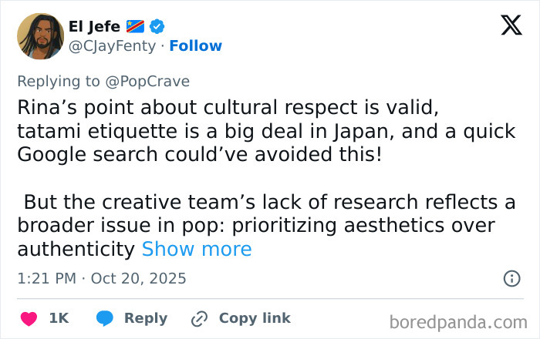Click the Copy link text label
Screen dimensions: 540x339
tap(255, 318)
